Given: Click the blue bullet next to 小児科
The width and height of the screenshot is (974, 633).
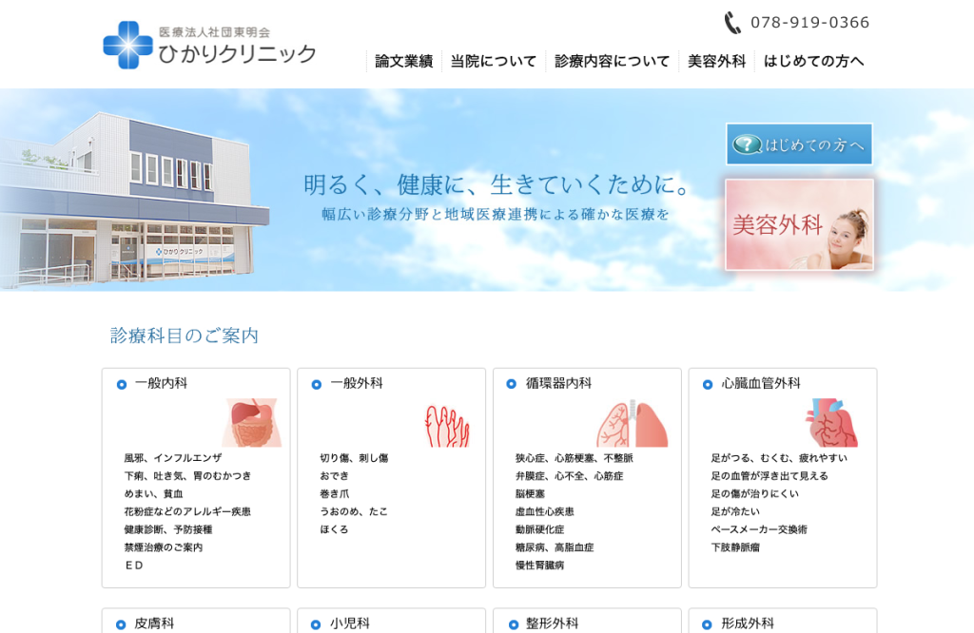Looking at the screenshot, I should [x=316, y=625].
